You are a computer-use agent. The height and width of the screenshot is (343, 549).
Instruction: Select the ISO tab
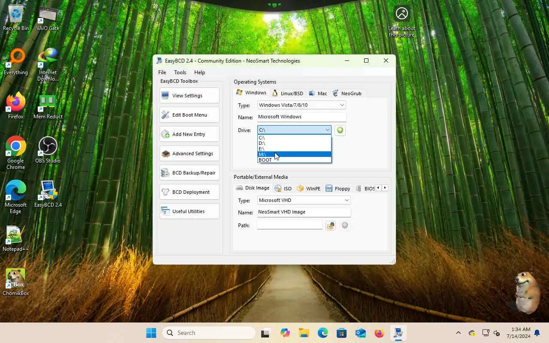[x=284, y=188]
